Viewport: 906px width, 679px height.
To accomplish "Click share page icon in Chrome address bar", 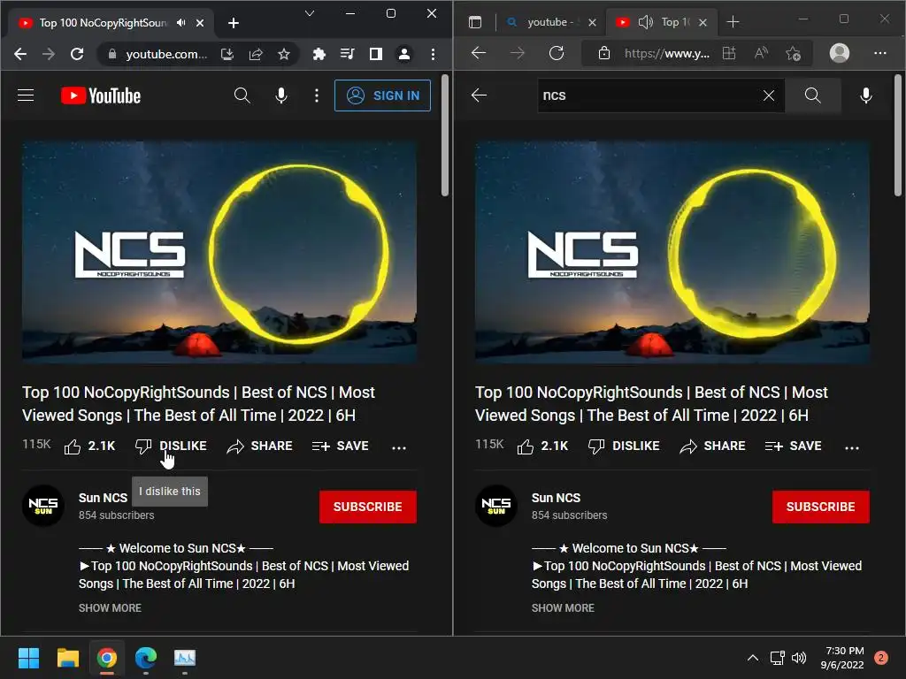I will 256,54.
